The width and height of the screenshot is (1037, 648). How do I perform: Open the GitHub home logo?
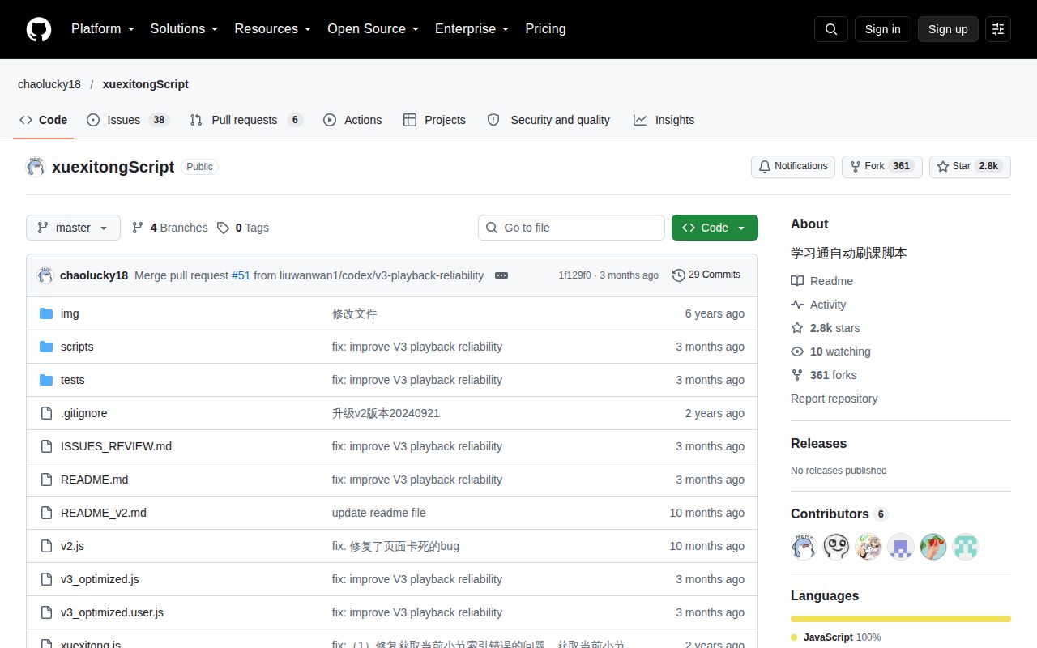point(39,29)
